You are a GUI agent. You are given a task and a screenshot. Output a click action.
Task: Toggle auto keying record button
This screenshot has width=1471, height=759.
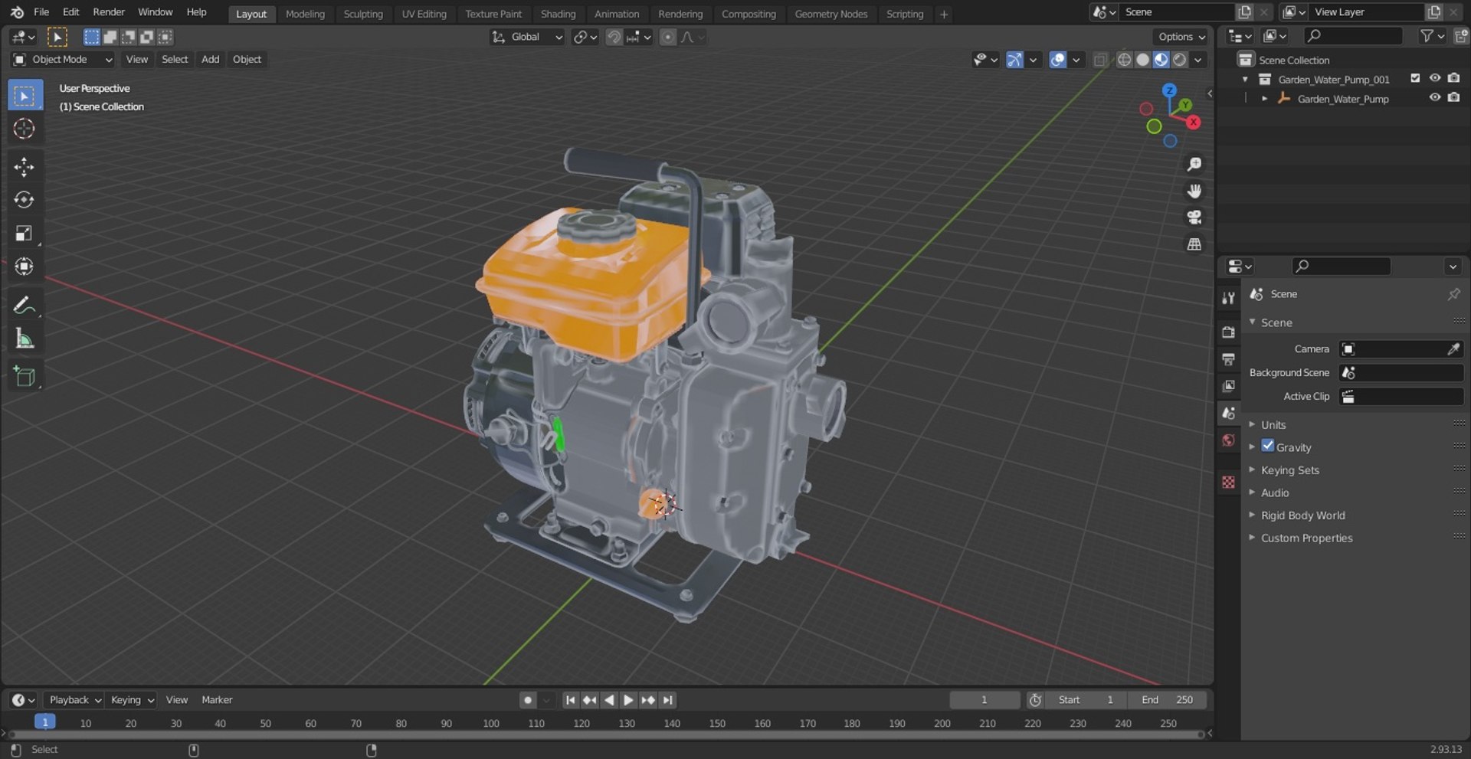pos(527,700)
